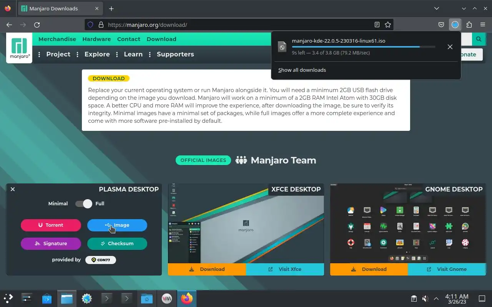Click the tracking protection shield icon
This screenshot has width=492, height=307.
tap(90, 25)
